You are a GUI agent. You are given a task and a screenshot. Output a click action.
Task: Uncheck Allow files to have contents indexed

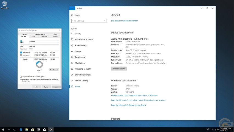(21, 80)
